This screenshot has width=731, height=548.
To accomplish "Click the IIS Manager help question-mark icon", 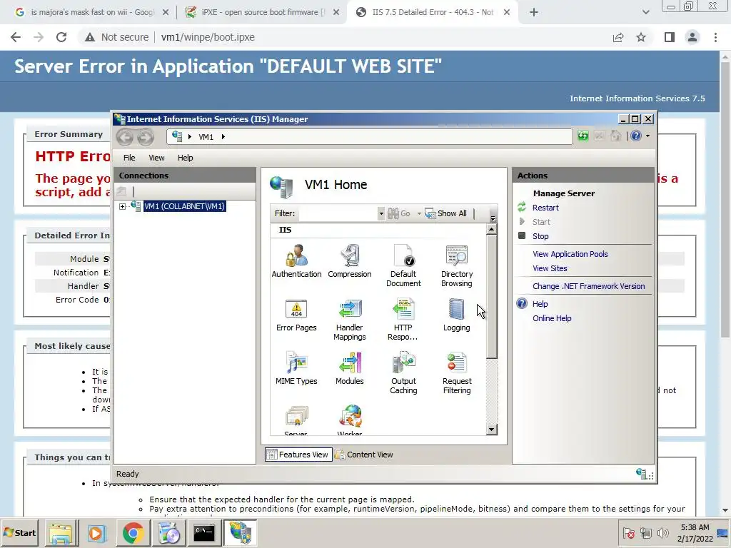I will (x=636, y=136).
